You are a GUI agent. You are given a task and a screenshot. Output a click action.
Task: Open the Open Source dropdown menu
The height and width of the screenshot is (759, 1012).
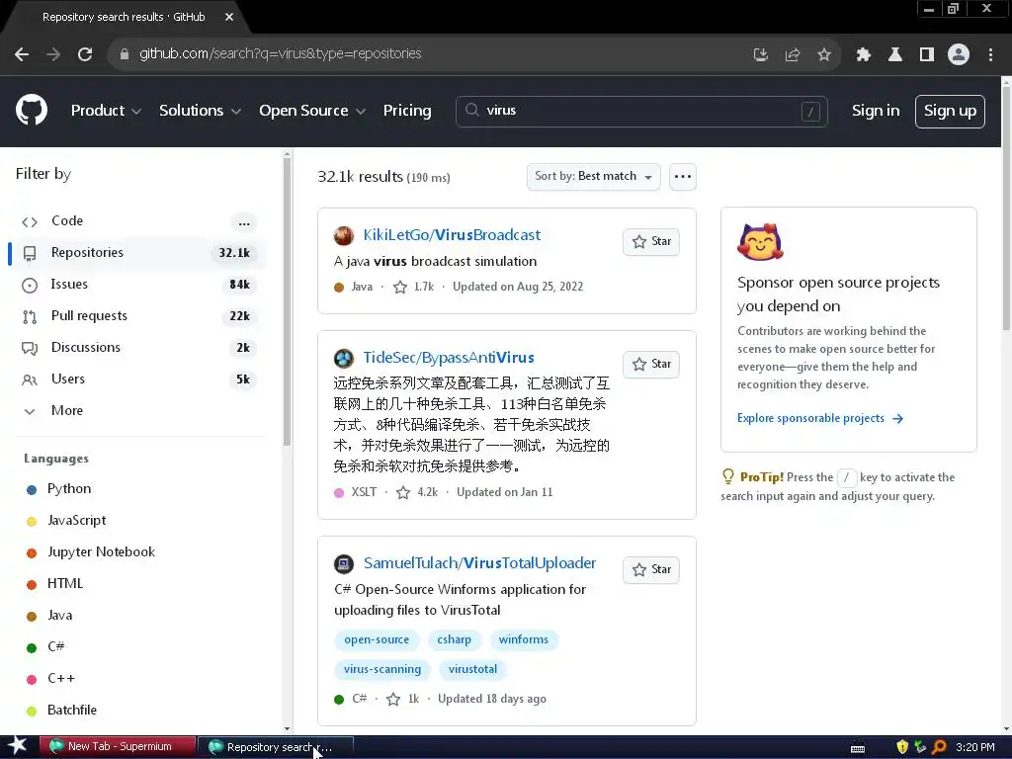tap(312, 111)
